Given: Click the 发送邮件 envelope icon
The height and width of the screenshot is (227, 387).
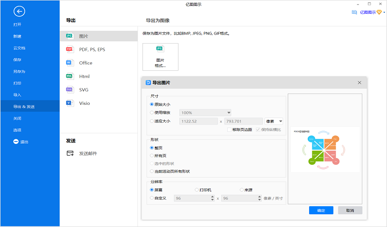Looking at the screenshot, I should (x=70, y=153).
